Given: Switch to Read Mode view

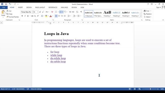Looking at the screenshot, I should [130, 89].
